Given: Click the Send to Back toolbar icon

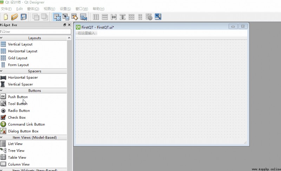Looking at the screenshot, I should pos(36,17).
